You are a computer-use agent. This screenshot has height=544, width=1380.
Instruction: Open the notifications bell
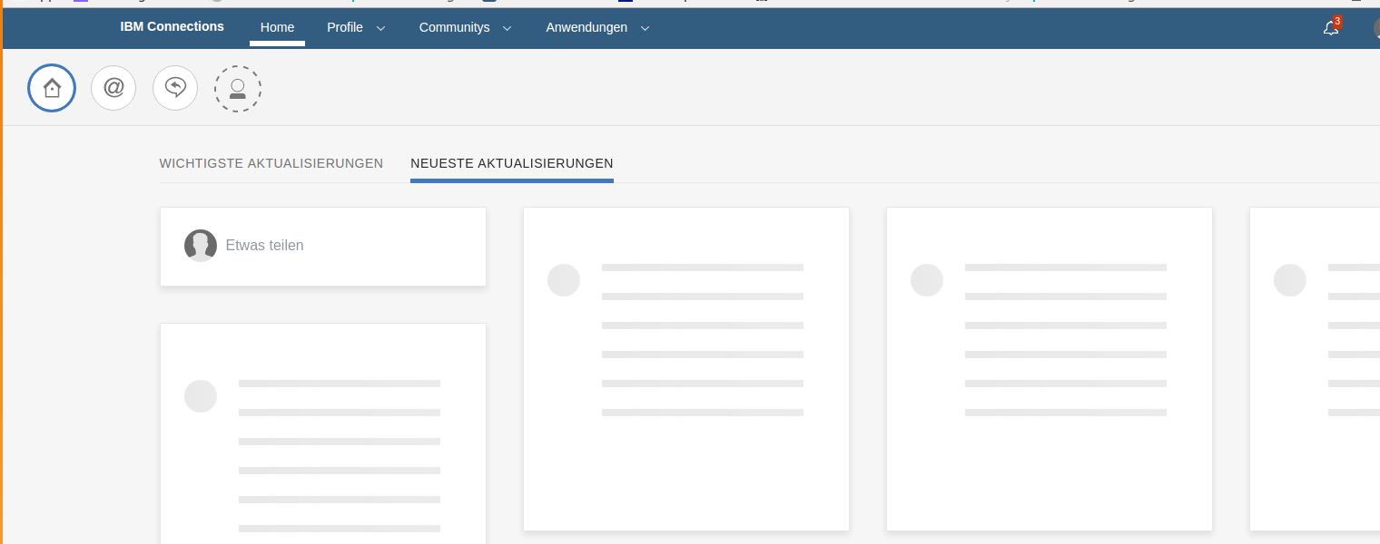click(1331, 28)
